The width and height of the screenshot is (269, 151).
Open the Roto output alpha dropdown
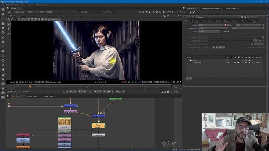coord(211,25)
